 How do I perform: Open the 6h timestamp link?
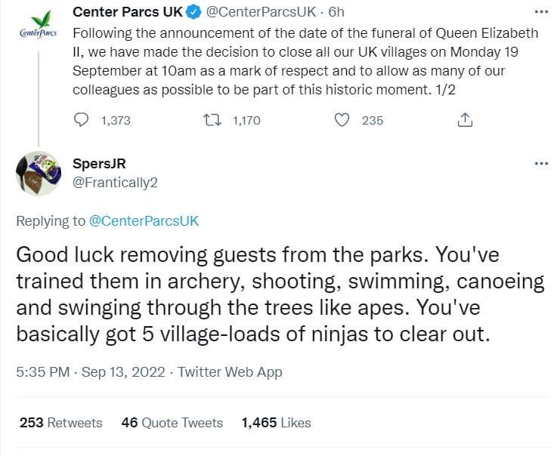point(336,13)
